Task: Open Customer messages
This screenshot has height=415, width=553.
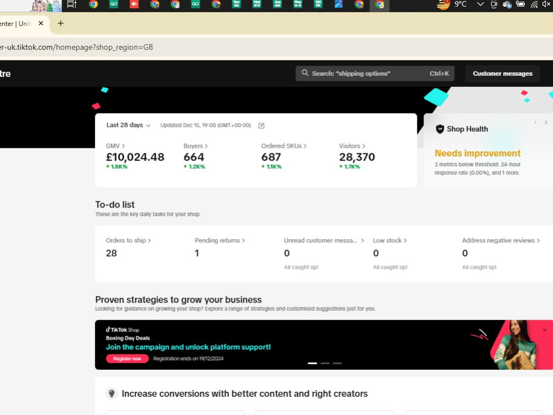Action: pyautogui.click(x=503, y=74)
